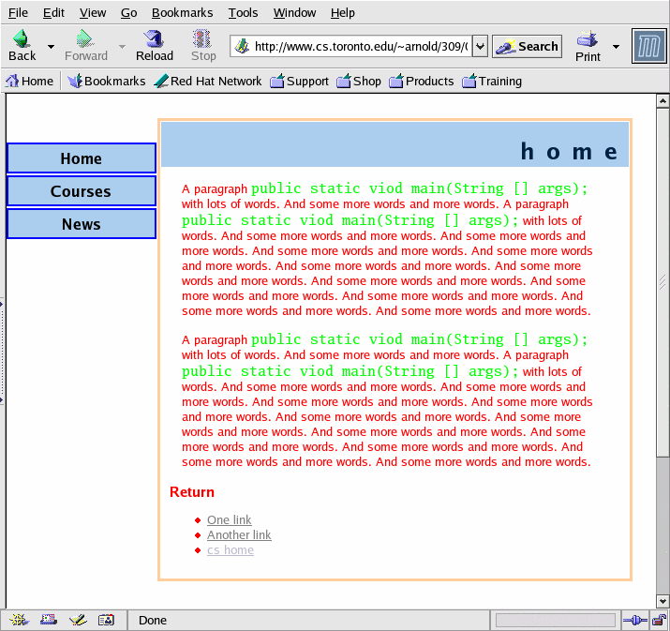Open the Help menu
This screenshot has width=670, height=631.
tap(342, 13)
